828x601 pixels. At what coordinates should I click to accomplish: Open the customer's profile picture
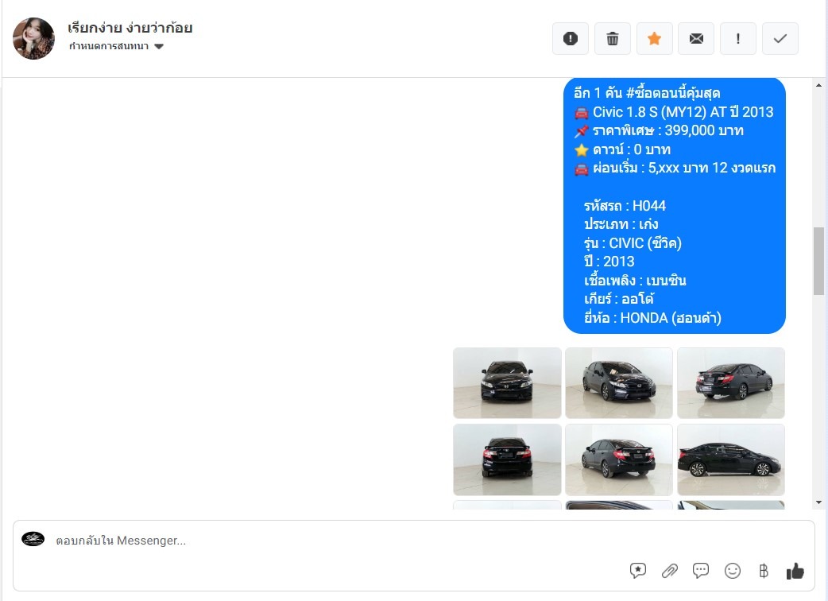(x=34, y=38)
